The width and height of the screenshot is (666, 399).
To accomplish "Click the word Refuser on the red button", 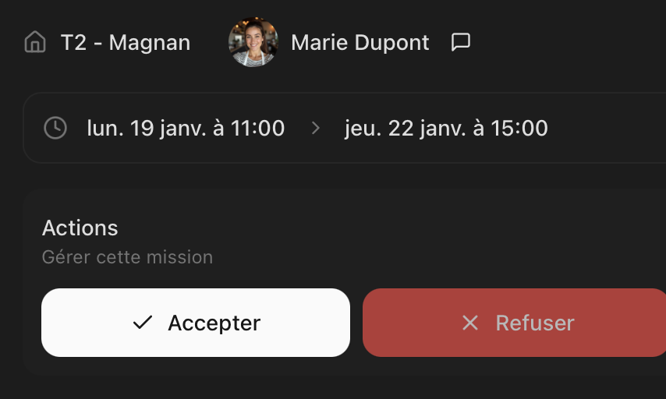I will pos(535,323).
